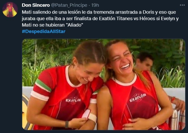Open the #DespedidaAllStar hashtag
188x133 pixels.
tap(44, 31)
